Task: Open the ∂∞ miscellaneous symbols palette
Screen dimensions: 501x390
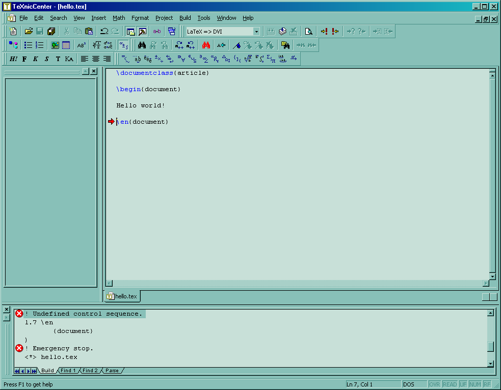Action: pos(203,59)
